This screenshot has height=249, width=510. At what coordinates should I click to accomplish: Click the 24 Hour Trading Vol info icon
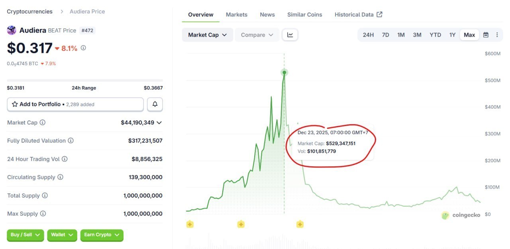[63, 159]
